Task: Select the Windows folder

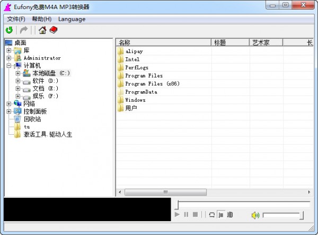Action: pyautogui.click(x=135, y=100)
